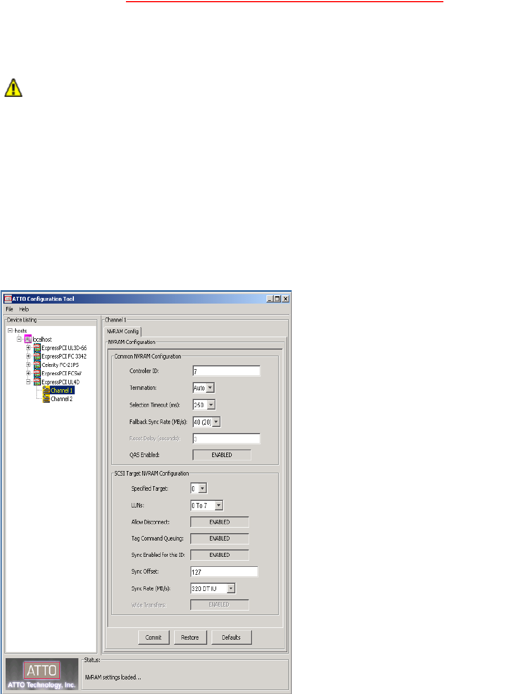The width and height of the screenshot is (524, 694).
Task: Expand the ExpressPCI FCSW node
Action: (29, 373)
